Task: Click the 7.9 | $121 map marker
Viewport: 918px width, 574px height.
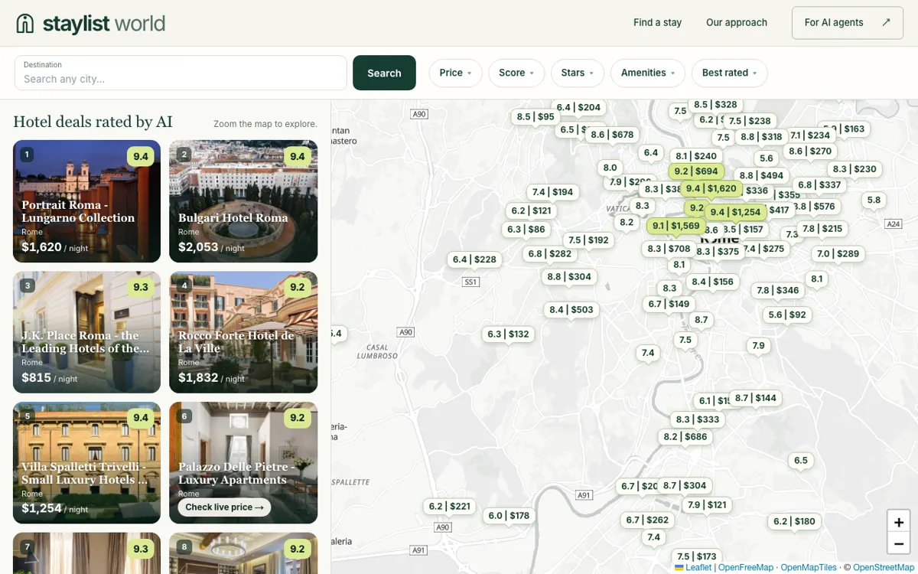Action: 707,504
